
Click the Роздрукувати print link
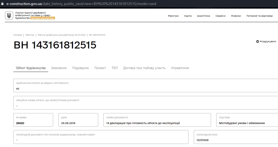click(x=266, y=41)
